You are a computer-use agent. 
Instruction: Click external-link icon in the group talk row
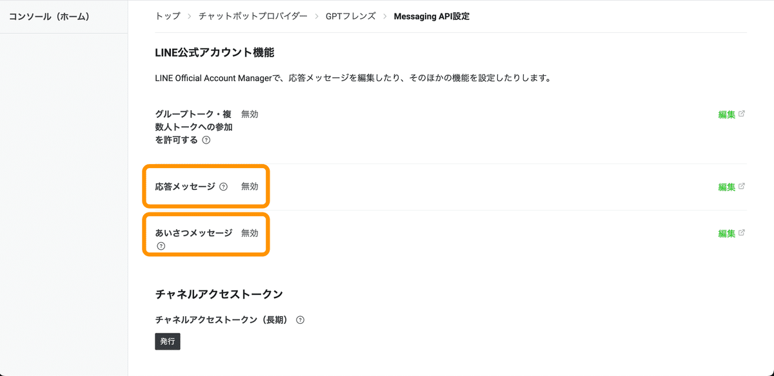pyautogui.click(x=742, y=114)
